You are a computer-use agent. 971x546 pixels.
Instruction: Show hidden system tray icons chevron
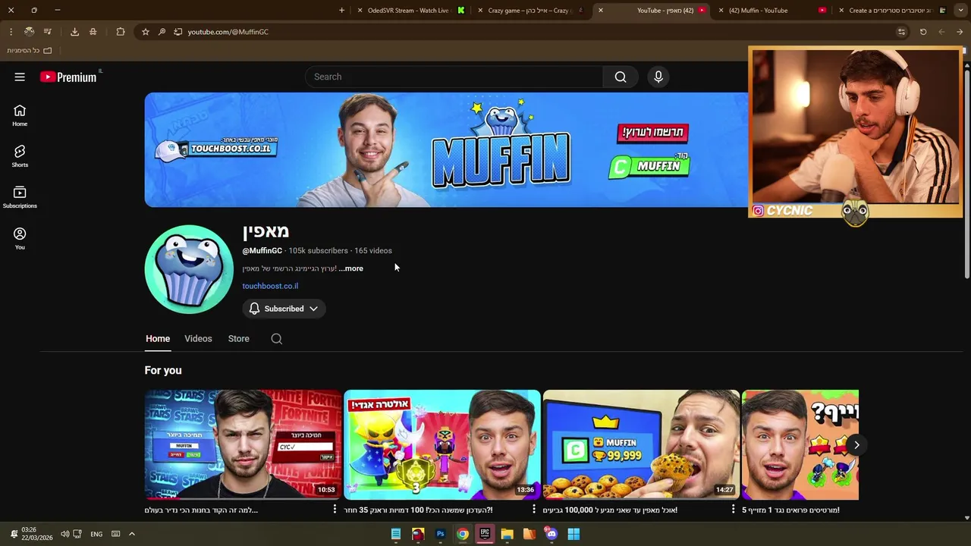coord(131,534)
